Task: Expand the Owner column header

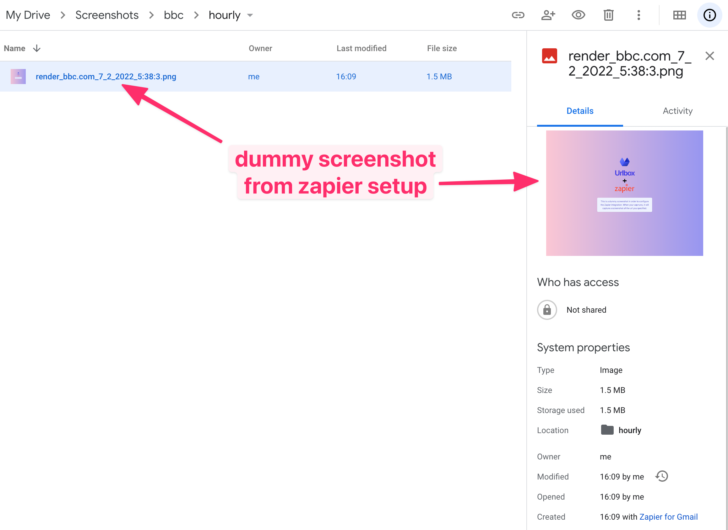Action: click(x=260, y=48)
